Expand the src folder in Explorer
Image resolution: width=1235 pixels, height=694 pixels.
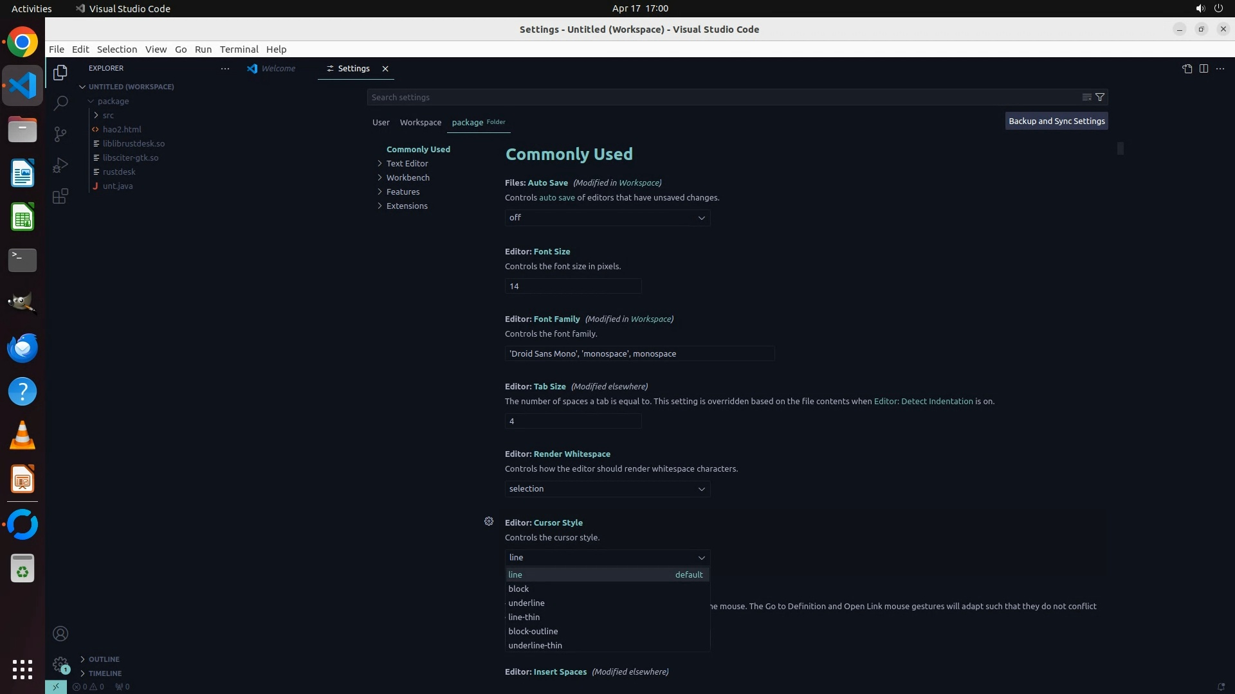click(107, 116)
